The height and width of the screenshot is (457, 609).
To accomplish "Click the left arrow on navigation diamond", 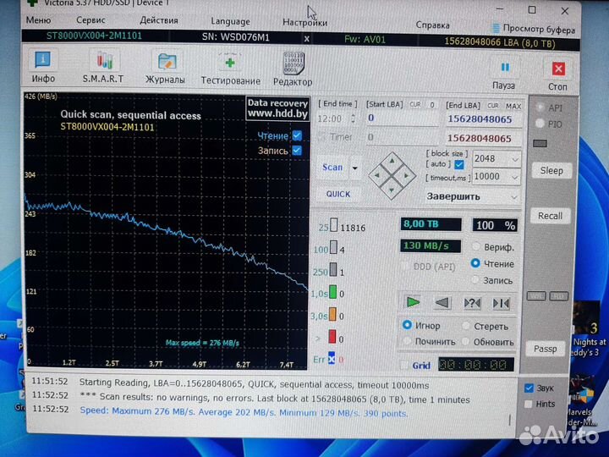I will coord(376,175).
